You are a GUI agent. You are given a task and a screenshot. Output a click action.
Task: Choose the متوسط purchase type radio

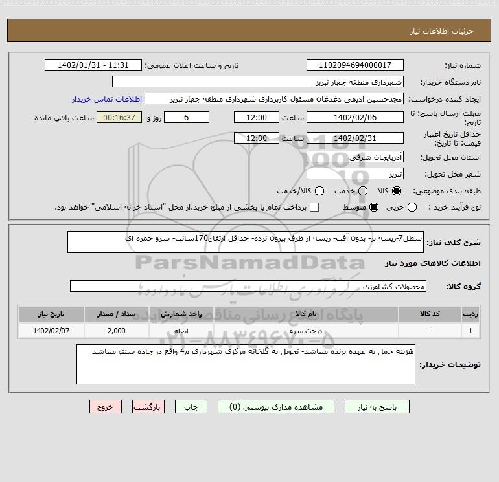(374, 208)
